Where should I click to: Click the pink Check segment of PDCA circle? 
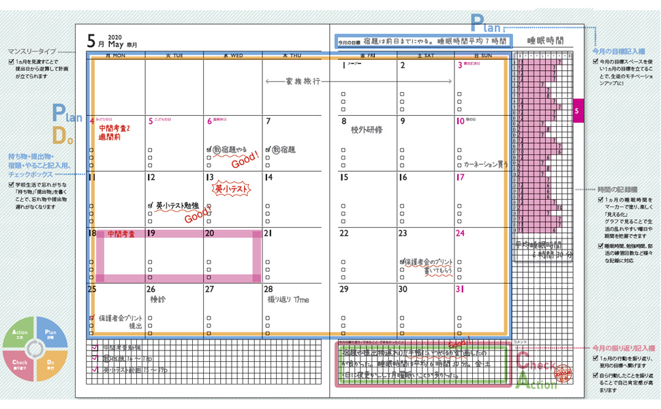[19, 365]
